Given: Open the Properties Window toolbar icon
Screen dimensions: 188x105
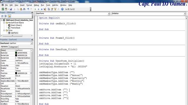Looking at the screenshot, I should point(52,9).
